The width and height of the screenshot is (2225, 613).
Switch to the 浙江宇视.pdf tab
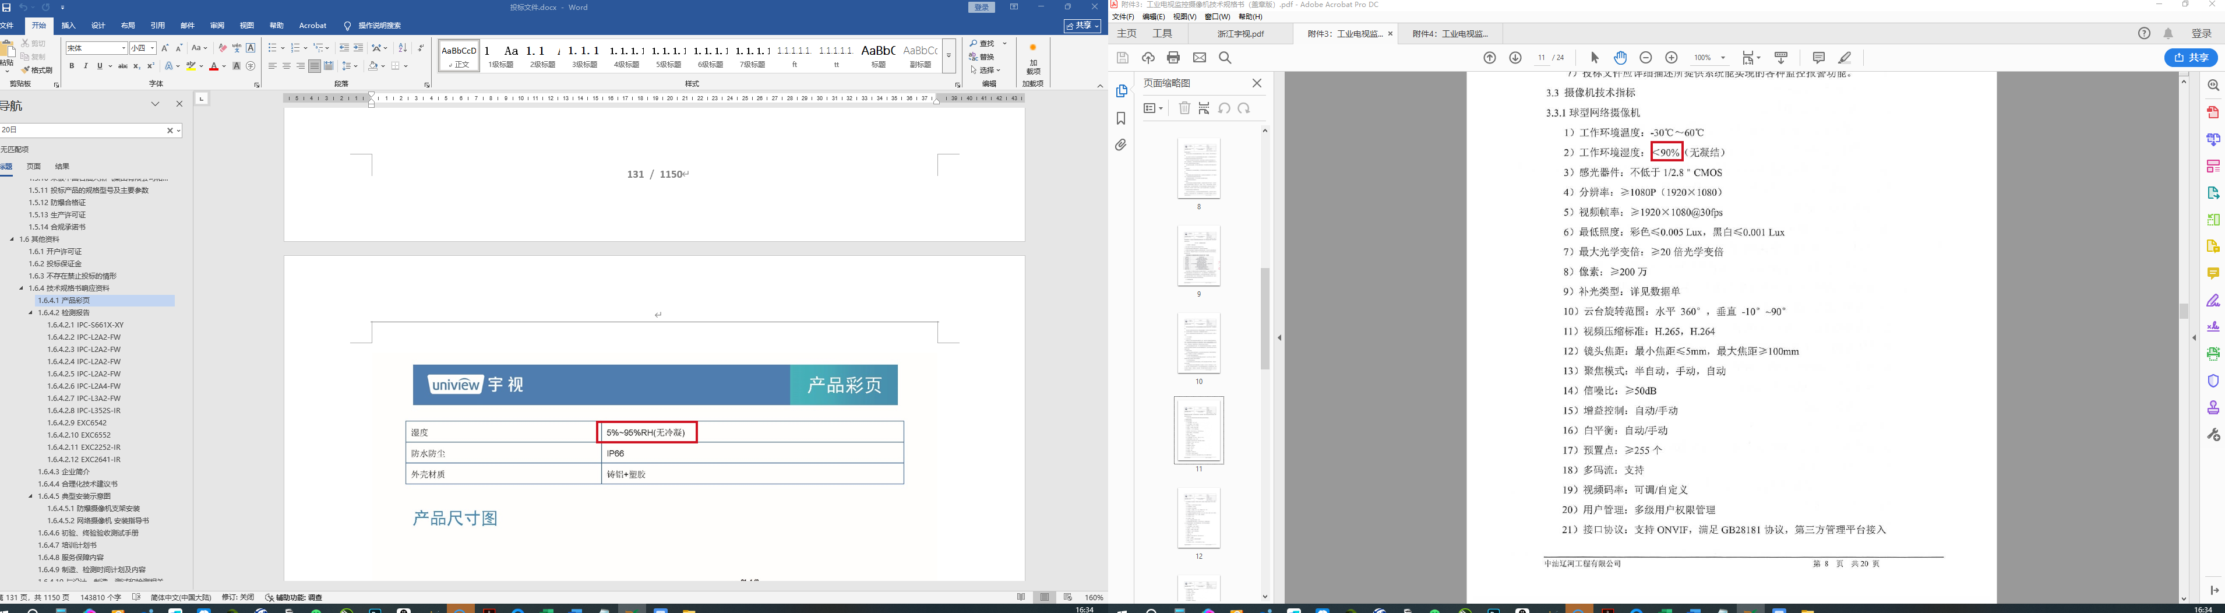click(x=1240, y=34)
